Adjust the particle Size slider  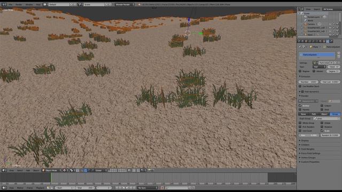click(x=308, y=135)
